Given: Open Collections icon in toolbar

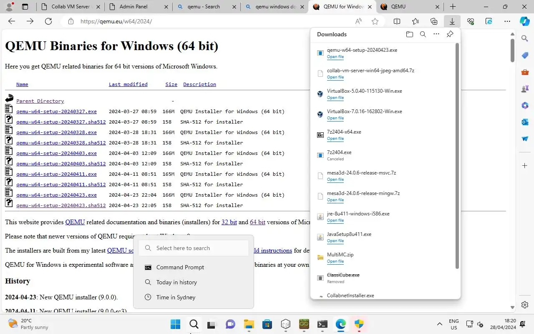Looking at the screenshot, I should [x=434, y=21].
